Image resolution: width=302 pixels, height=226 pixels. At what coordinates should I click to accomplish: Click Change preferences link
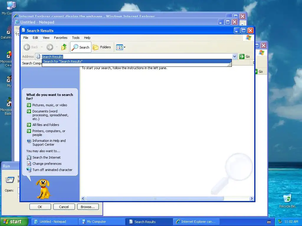point(47,164)
